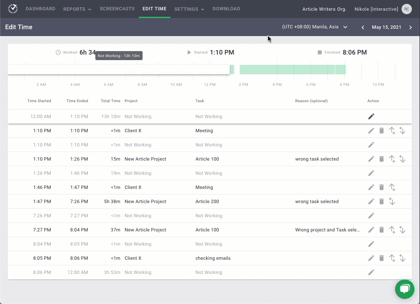420x304 pixels.
Task: Click arrow-down-plus icon on Article 200 row
Action: point(392,202)
